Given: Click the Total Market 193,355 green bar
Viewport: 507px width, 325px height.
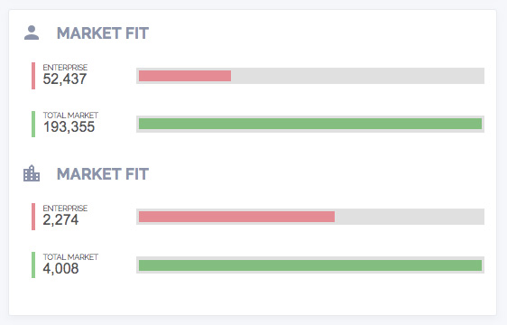Looking at the screenshot, I should [x=310, y=124].
